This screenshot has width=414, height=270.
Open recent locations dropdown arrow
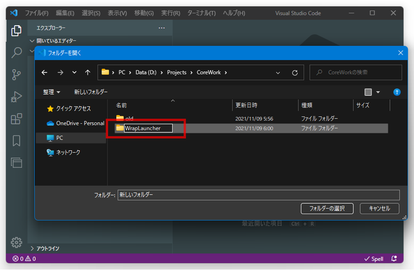coord(74,72)
